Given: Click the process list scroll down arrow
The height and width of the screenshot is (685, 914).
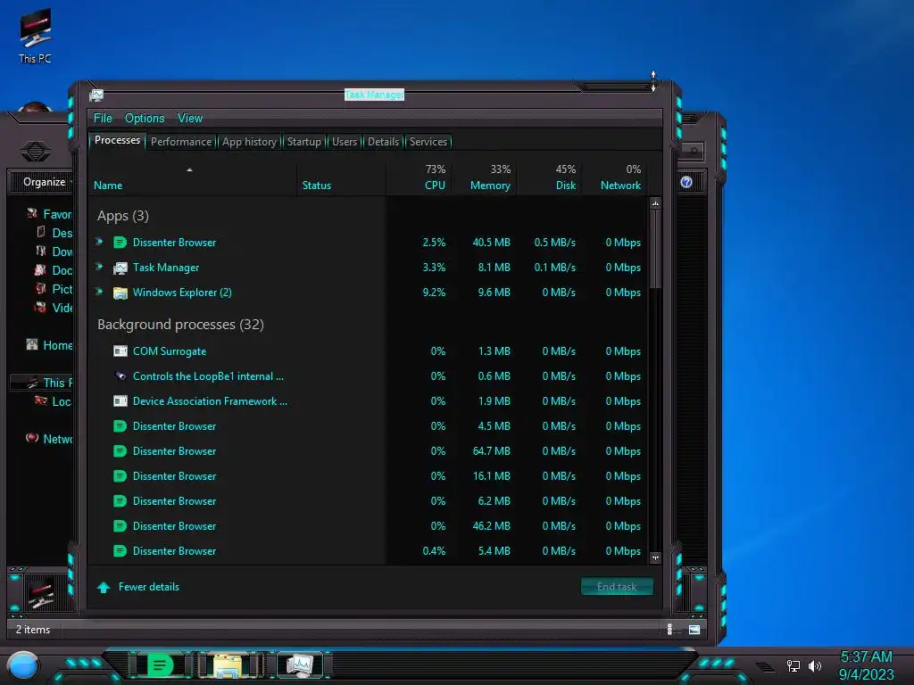Looking at the screenshot, I should click(655, 558).
